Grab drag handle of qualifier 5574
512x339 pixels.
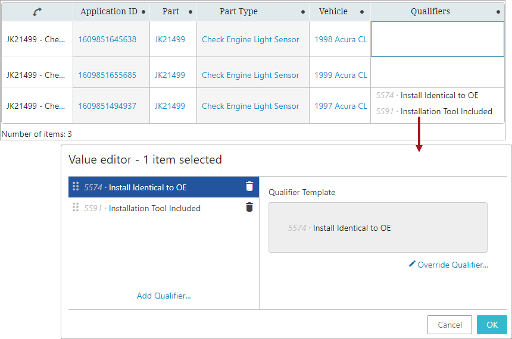tap(76, 187)
